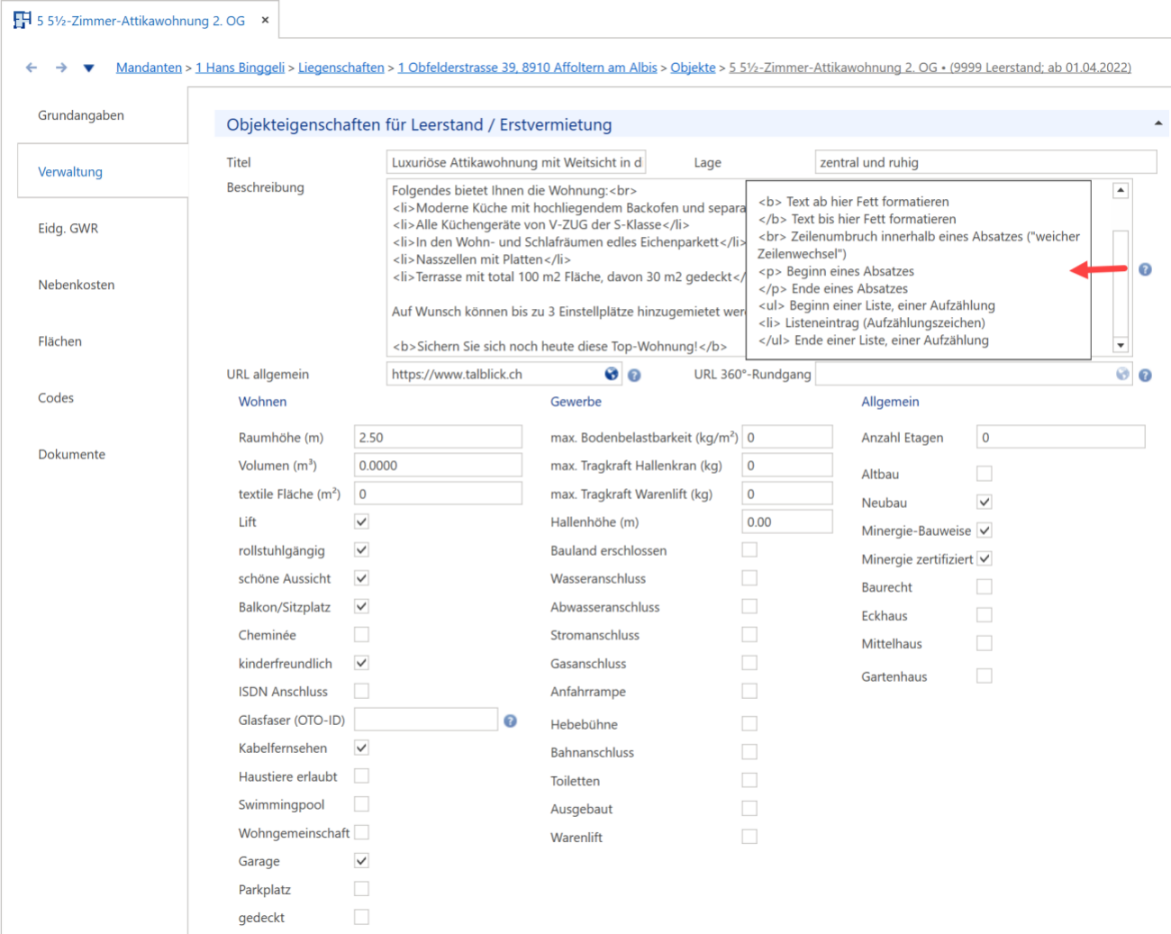Click the Anzahl Etagen input field
Image resolution: width=1171 pixels, height=934 pixels.
(x=1060, y=437)
